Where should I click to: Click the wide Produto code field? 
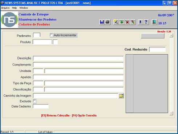click(42, 42)
